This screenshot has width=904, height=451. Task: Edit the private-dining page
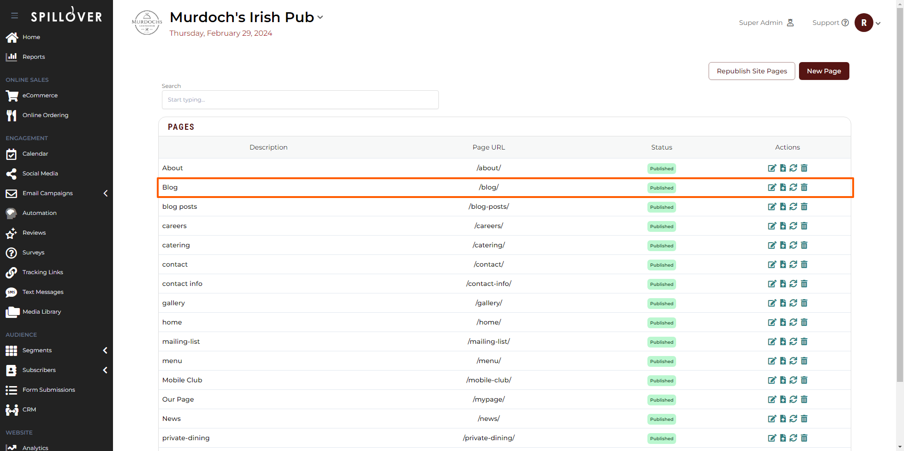coord(772,438)
